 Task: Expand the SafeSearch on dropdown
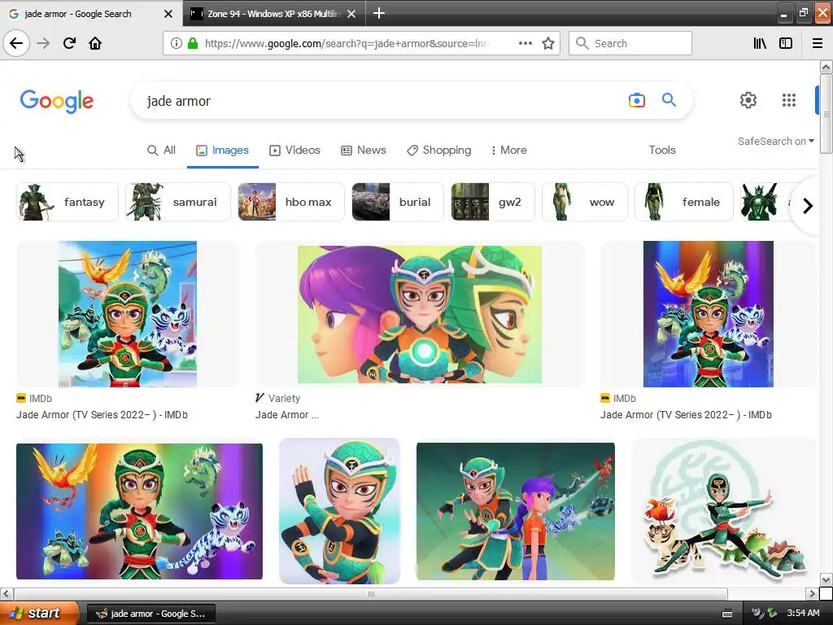click(x=775, y=142)
